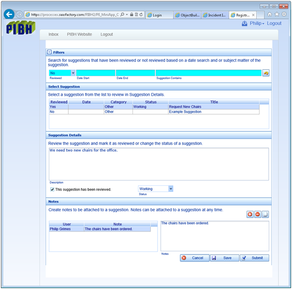The width and height of the screenshot is (292, 289).
Task: Switch to the Incident L... browser tab
Action: tap(215, 15)
